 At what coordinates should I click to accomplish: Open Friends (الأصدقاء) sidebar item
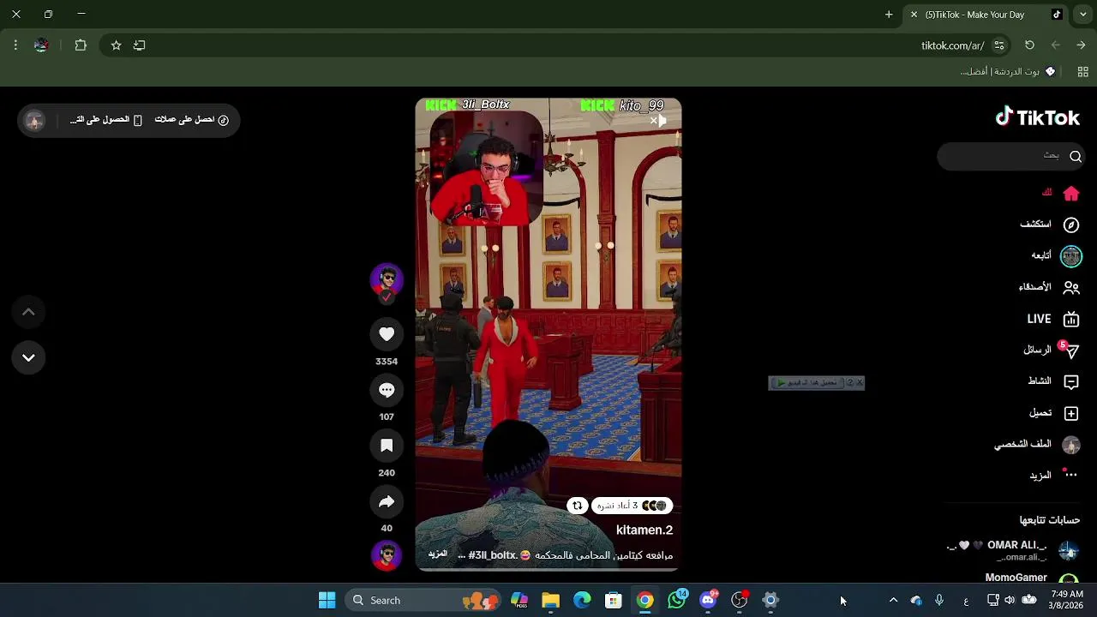click(1049, 288)
